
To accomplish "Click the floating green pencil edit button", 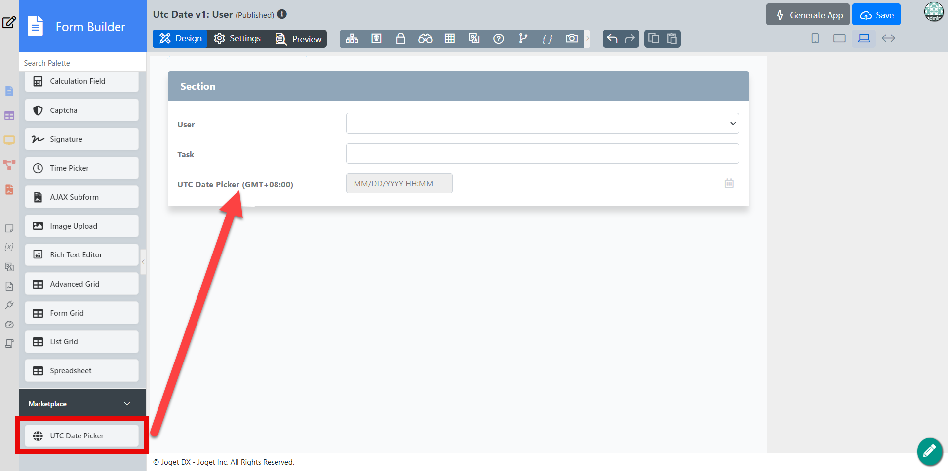I will (930, 451).
